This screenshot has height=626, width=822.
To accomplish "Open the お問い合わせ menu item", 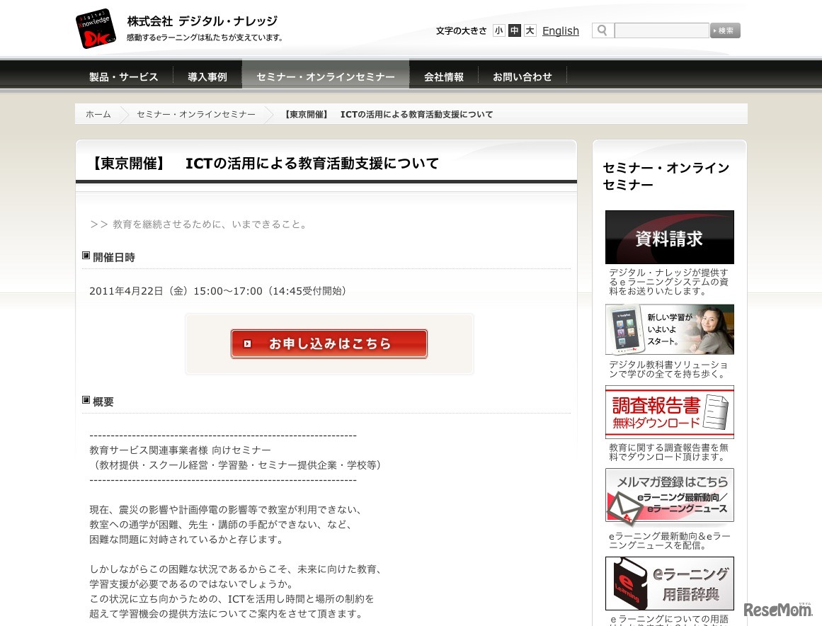I will (522, 76).
